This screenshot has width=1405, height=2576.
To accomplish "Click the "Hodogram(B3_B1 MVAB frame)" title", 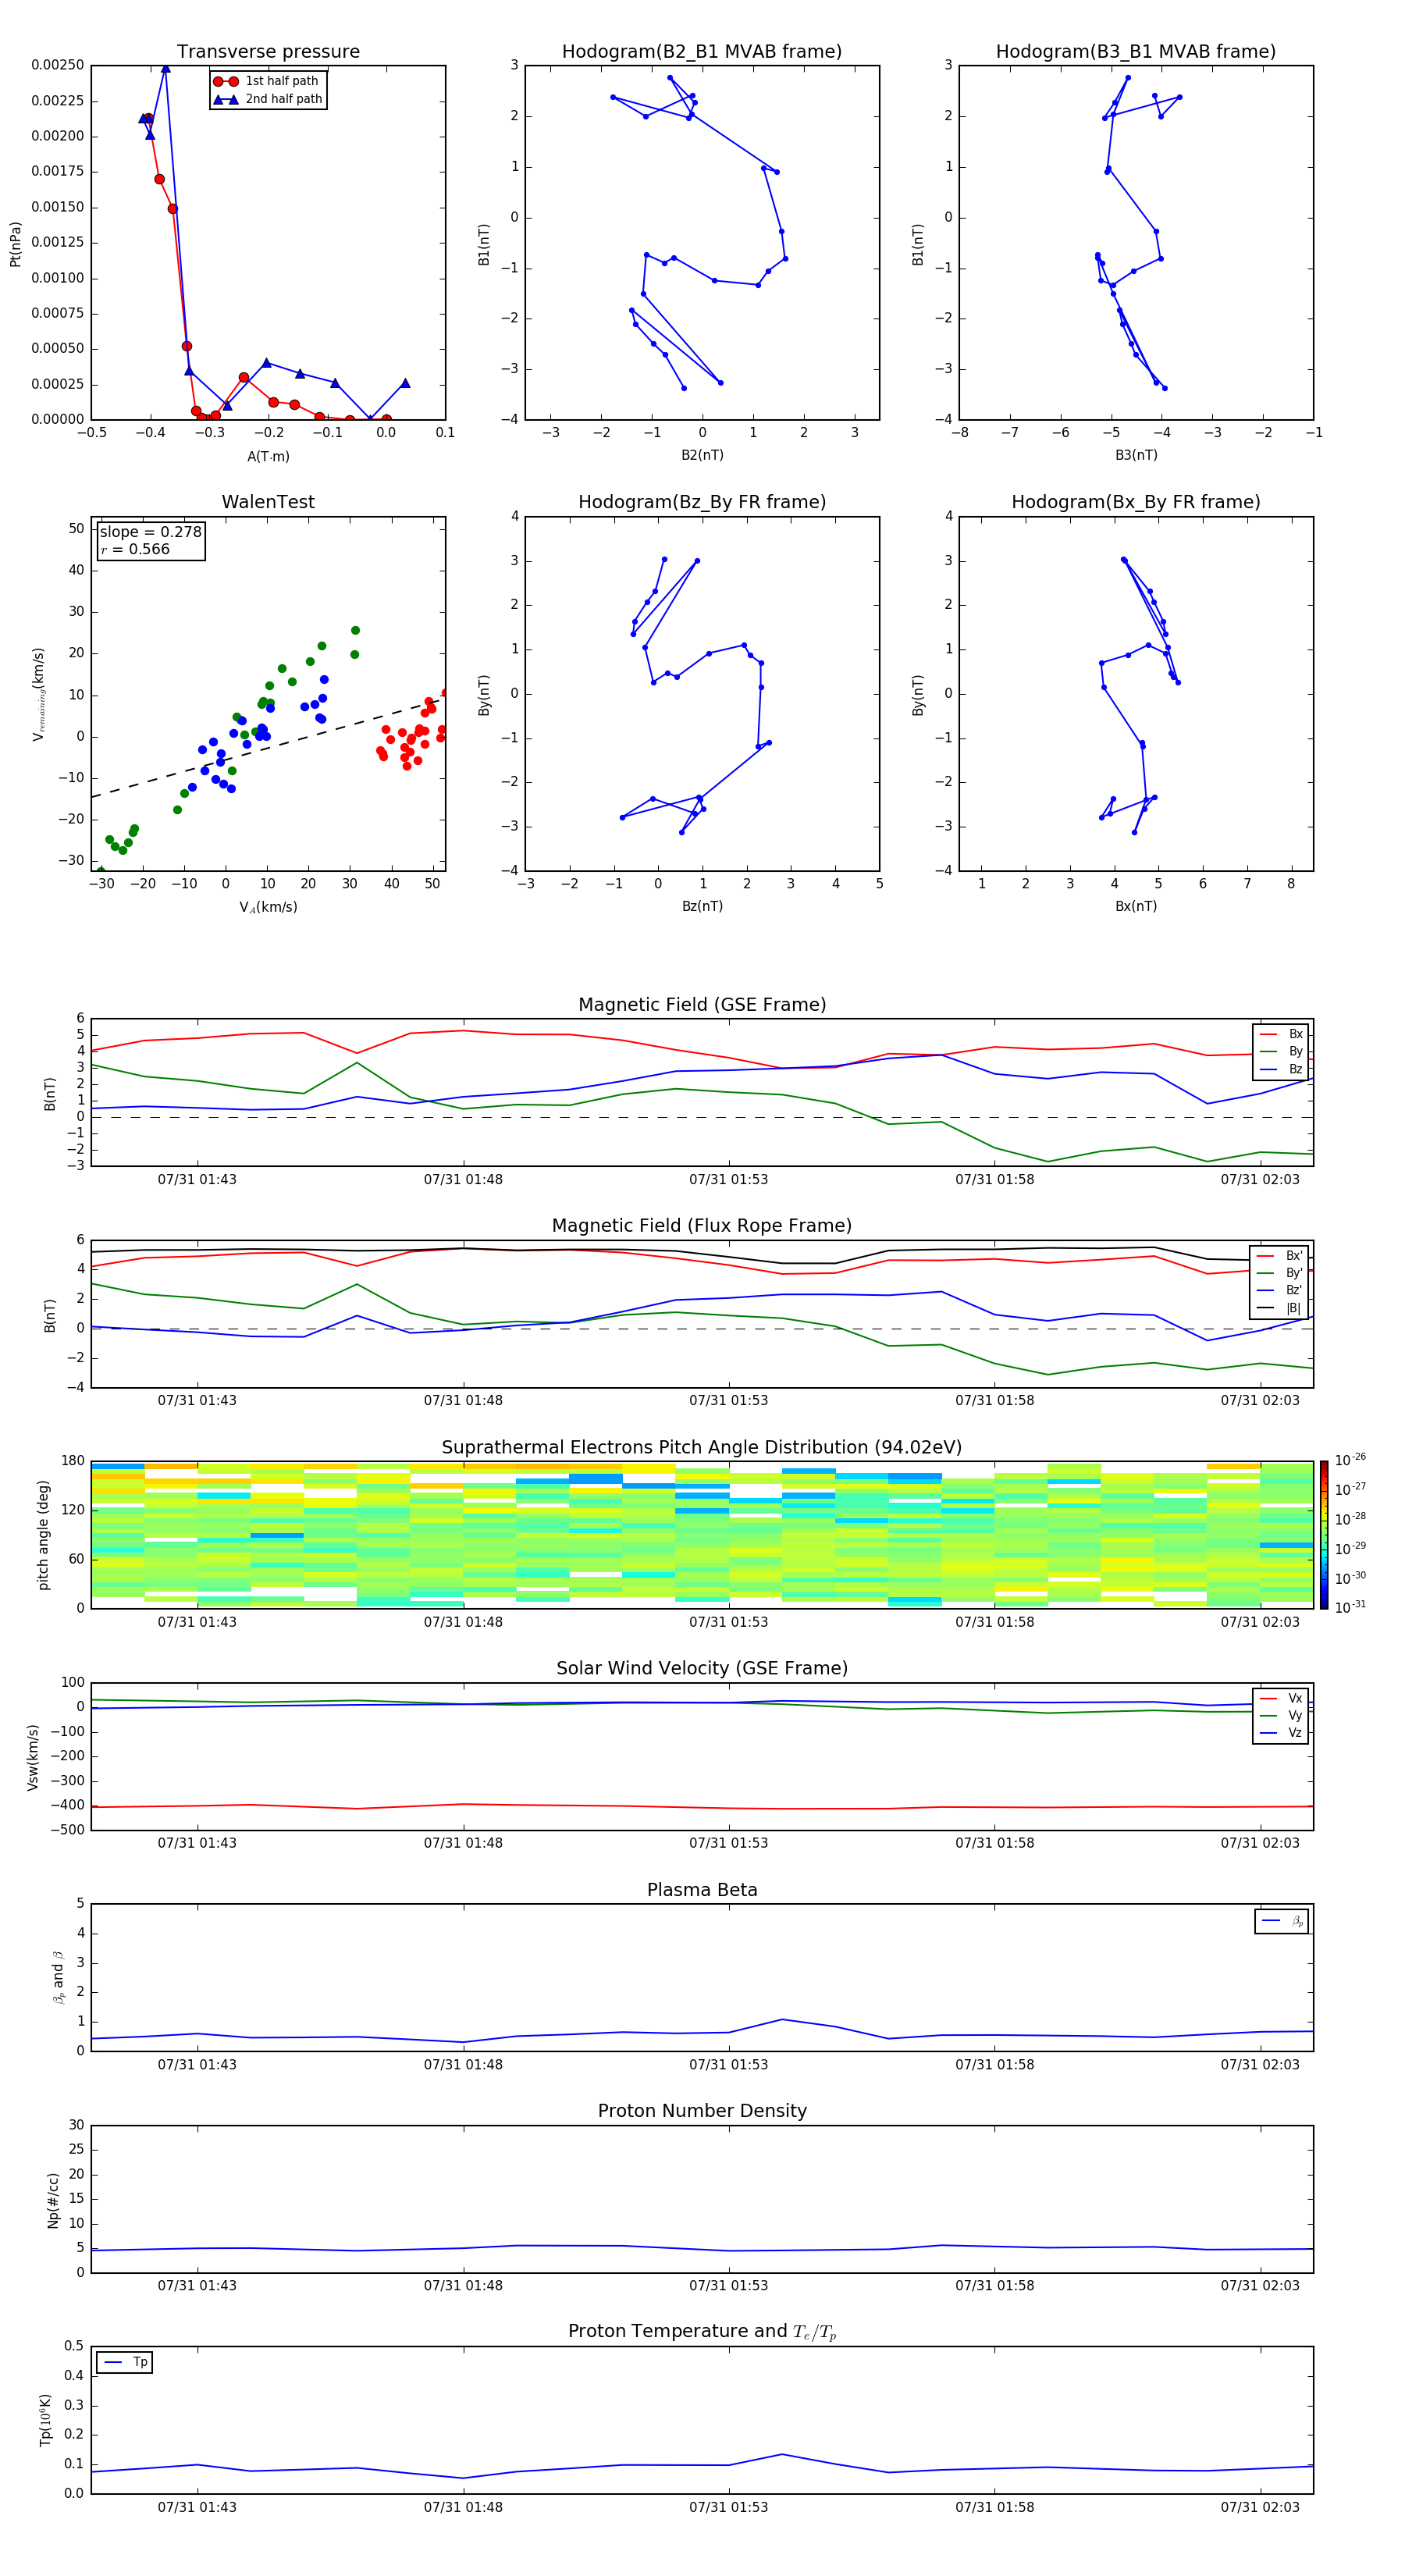I will [1136, 52].
